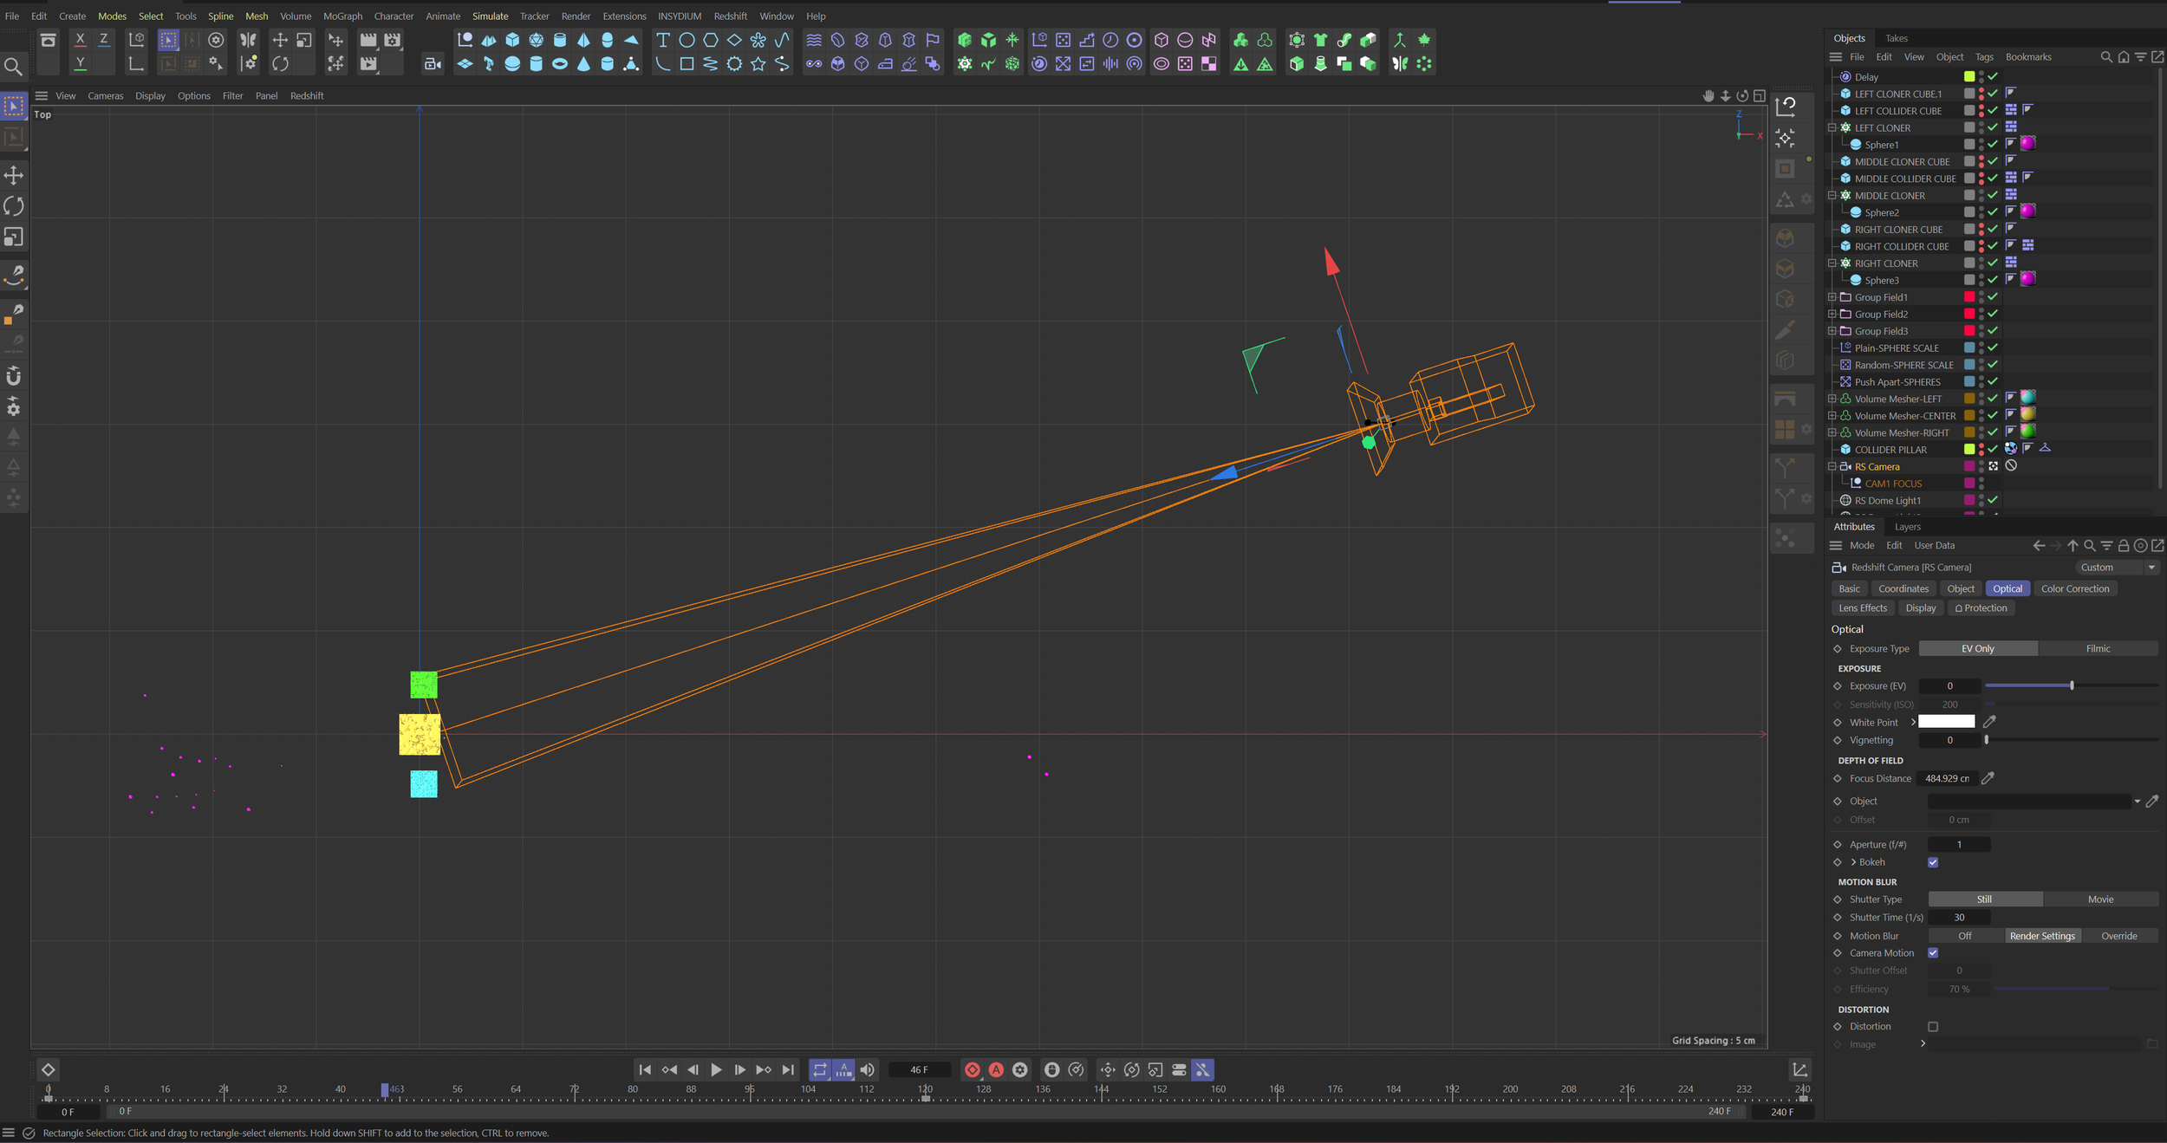Go to the start of the timeline
Image resolution: width=2167 pixels, height=1143 pixels.
click(645, 1070)
